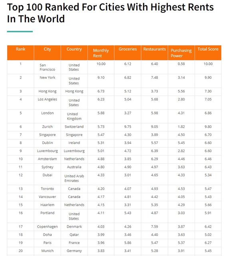This screenshot has height=256, width=225.
Task: Click the page title heading
Action: (110, 13)
